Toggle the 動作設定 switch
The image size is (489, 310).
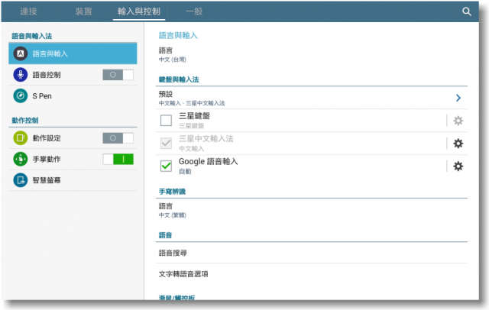[x=118, y=138]
